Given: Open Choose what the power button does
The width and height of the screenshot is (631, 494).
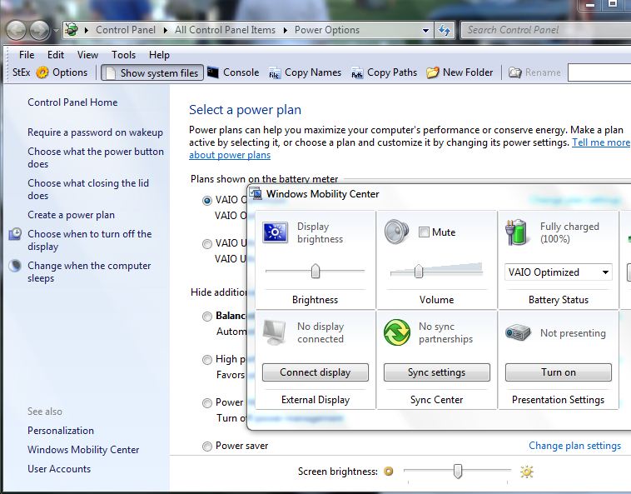Looking at the screenshot, I should coord(96,157).
